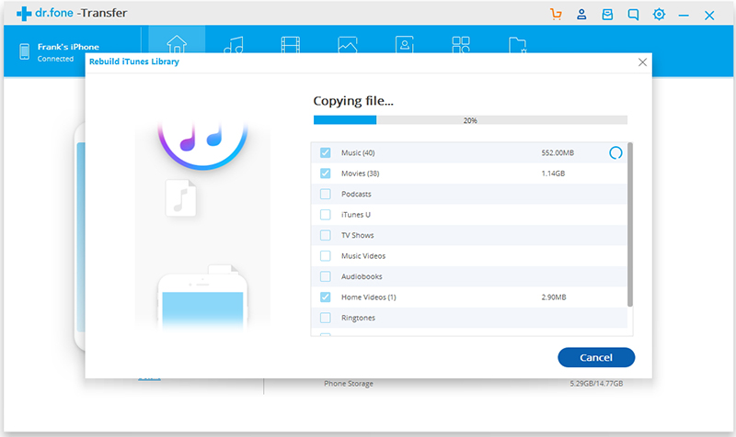Click the Rebuild iTunes Library title

point(134,62)
